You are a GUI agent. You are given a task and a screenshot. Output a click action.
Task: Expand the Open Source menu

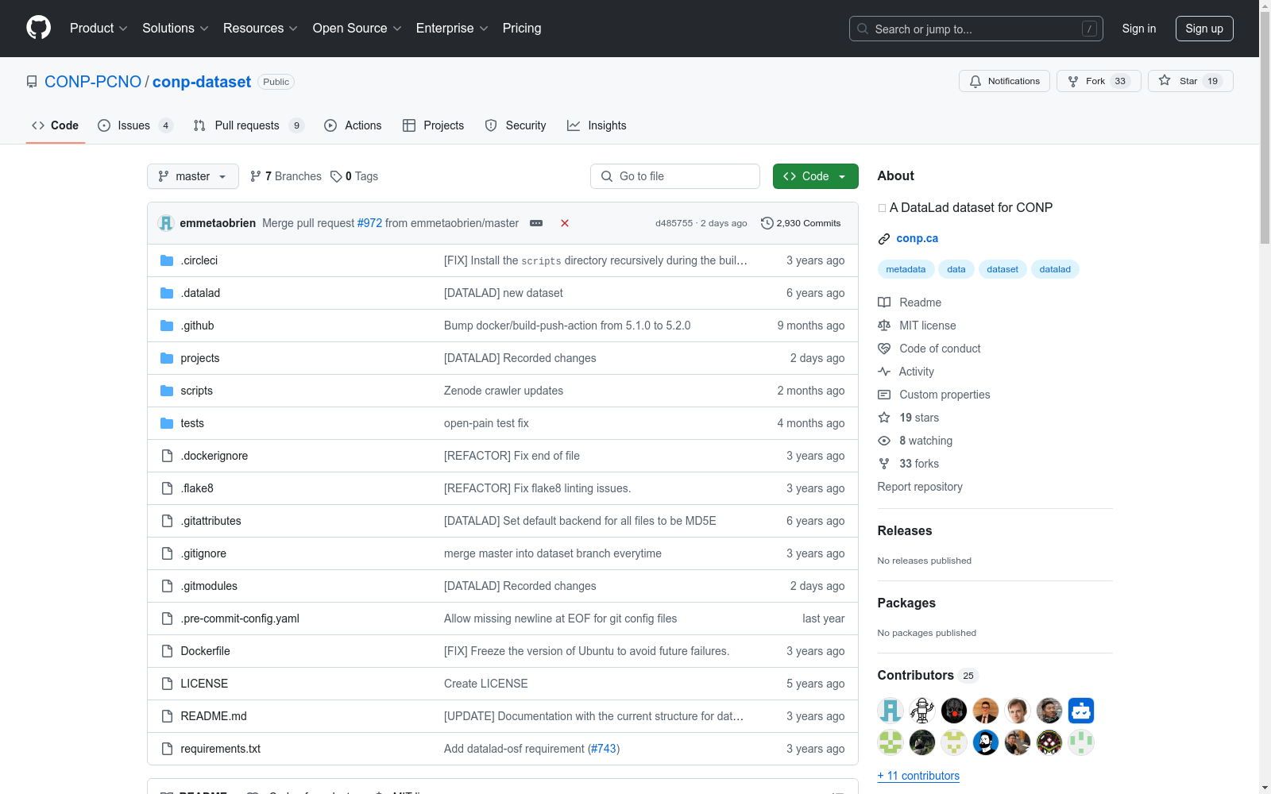pyautogui.click(x=357, y=29)
